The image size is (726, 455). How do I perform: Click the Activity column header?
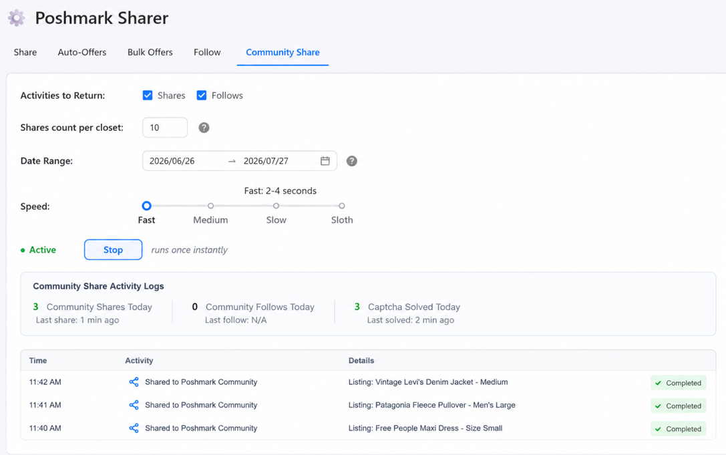139,361
